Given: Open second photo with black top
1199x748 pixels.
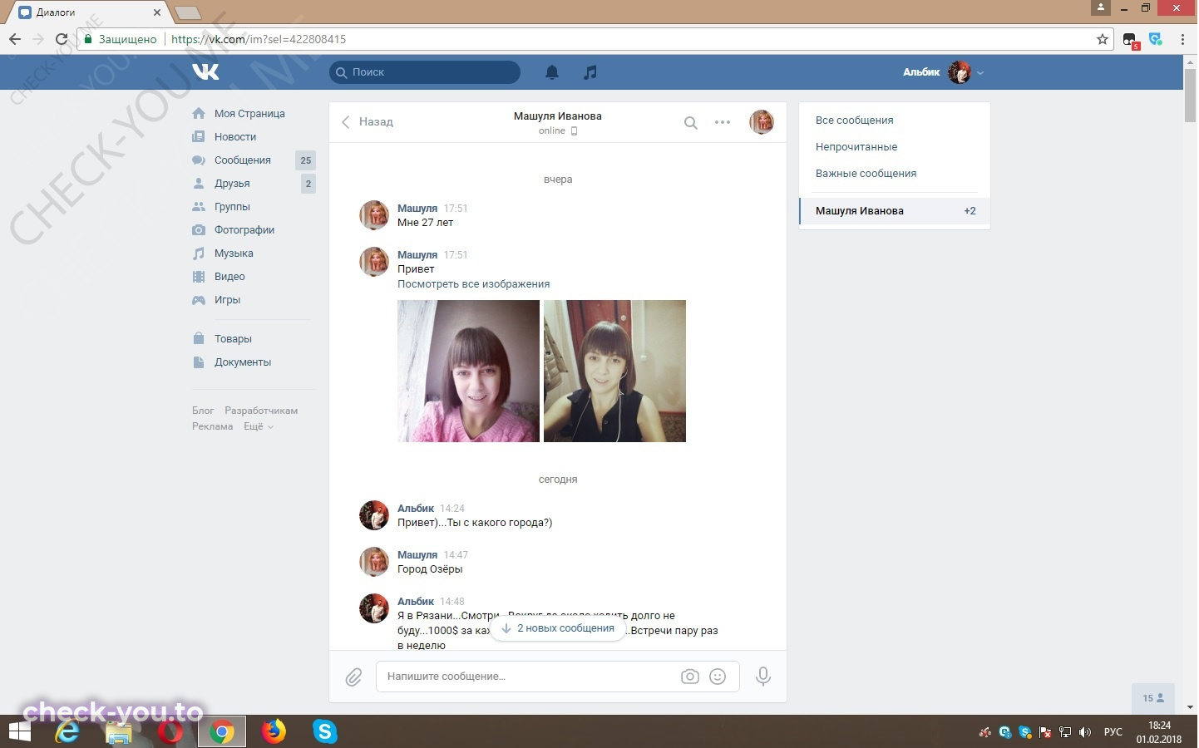Looking at the screenshot, I should tap(614, 371).
